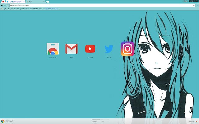Open the Chrome three-dot menu
Viewport: 199px width, 124px height.
197,6
